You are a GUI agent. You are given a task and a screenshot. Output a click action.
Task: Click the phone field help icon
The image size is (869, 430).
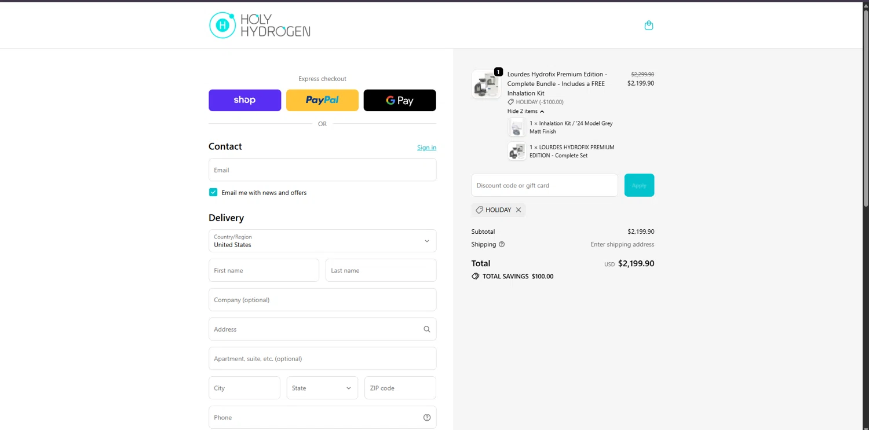(x=427, y=417)
